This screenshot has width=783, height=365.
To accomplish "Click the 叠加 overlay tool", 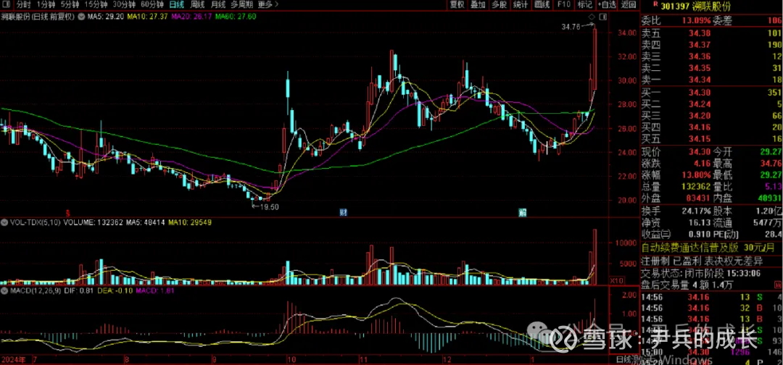I will (x=478, y=4).
